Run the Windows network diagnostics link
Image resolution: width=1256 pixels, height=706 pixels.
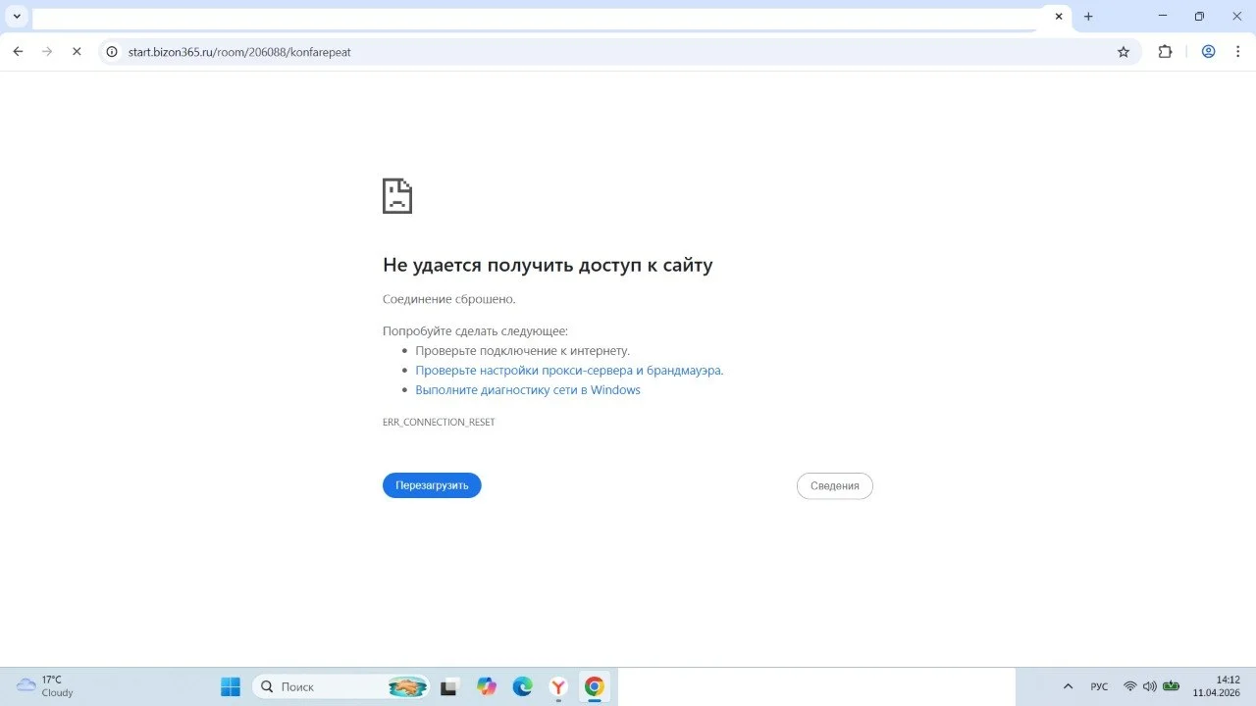pyautogui.click(x=527, y=390)
